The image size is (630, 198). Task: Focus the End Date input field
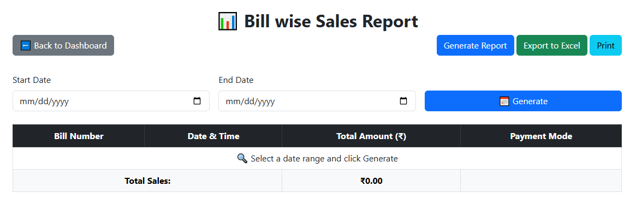pyautogui.click(x=317, y=101)
